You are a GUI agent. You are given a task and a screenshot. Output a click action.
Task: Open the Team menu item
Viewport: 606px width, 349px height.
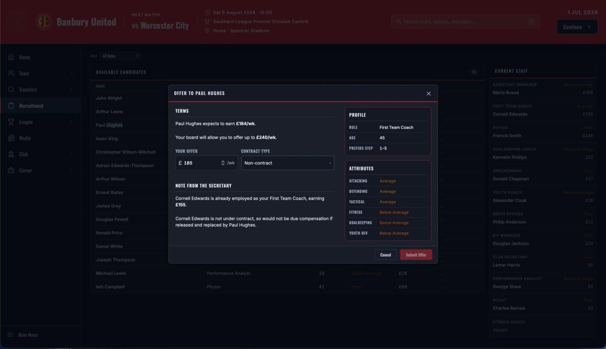click(40, 73)
